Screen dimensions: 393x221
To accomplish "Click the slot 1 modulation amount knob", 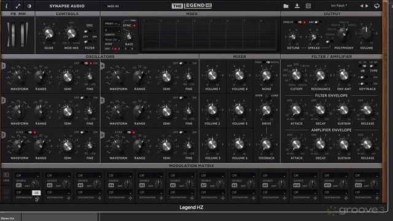I will [36, 184].
